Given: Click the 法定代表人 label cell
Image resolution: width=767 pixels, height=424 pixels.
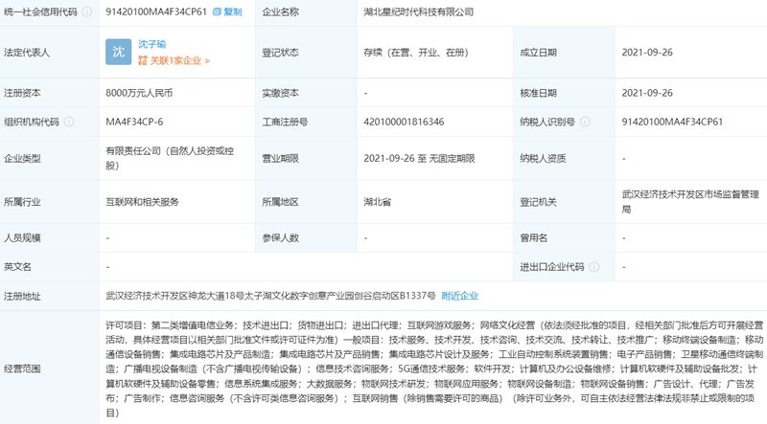Looking at the screenshot, I should pos(50,53).
